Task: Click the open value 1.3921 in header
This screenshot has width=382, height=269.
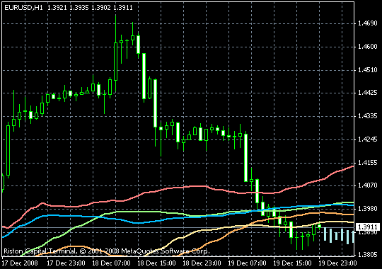Action: click(57, 8)
